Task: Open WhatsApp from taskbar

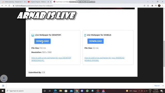Action: click(87, 91)
